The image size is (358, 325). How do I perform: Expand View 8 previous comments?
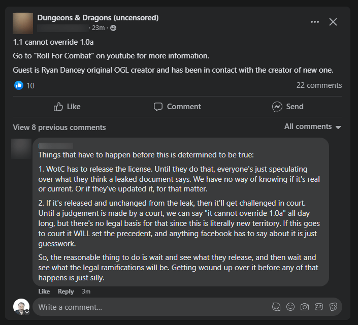pyautogui.click(x=59, y=127)
